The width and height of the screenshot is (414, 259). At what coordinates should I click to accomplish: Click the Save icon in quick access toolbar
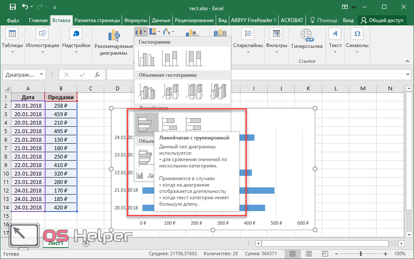click(x=12, y=7)
